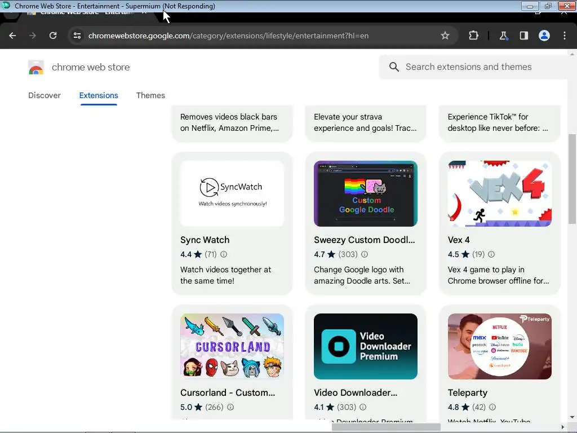This screenshot has width=577, height=433.
Task: Click 'Change Google logo with' description
Action: tap(362, 275)
